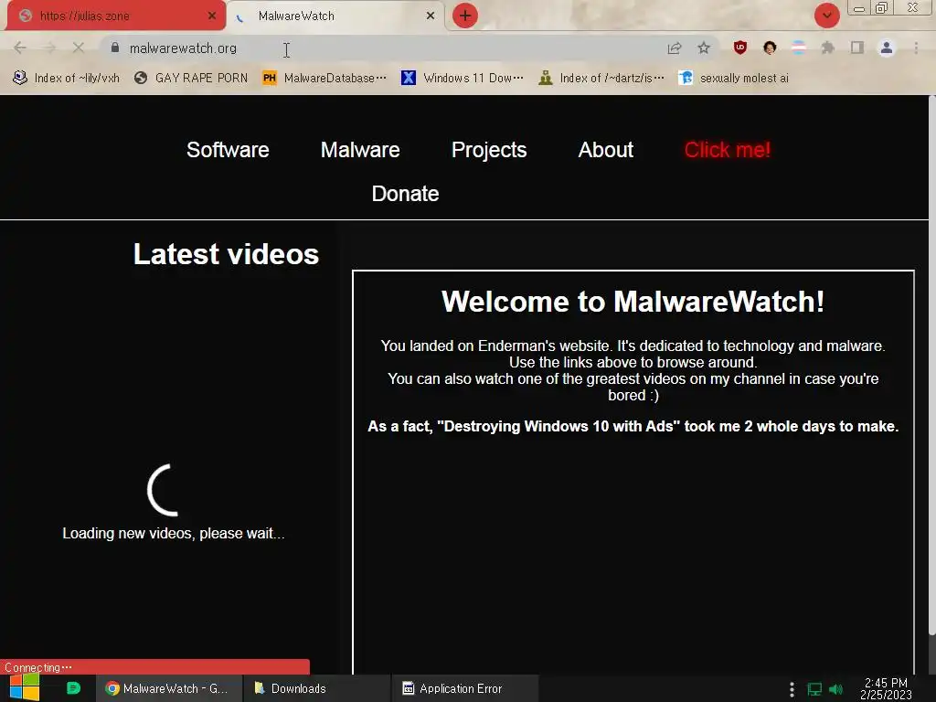Open the Chrome profile menu

(887, 48)
